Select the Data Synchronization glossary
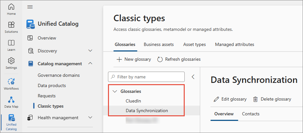 pyautogui.click(x=147, y=111)
